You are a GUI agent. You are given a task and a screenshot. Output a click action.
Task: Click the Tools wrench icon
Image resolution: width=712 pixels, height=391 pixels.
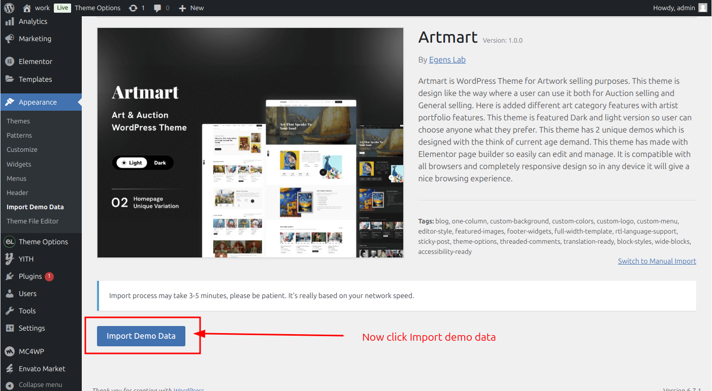pyautogui.click(x=10, y=311)
